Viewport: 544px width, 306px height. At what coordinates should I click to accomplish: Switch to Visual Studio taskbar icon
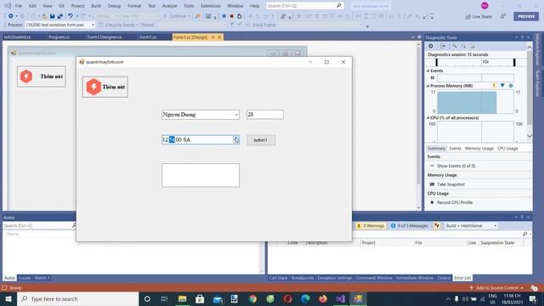pos(340,298)
